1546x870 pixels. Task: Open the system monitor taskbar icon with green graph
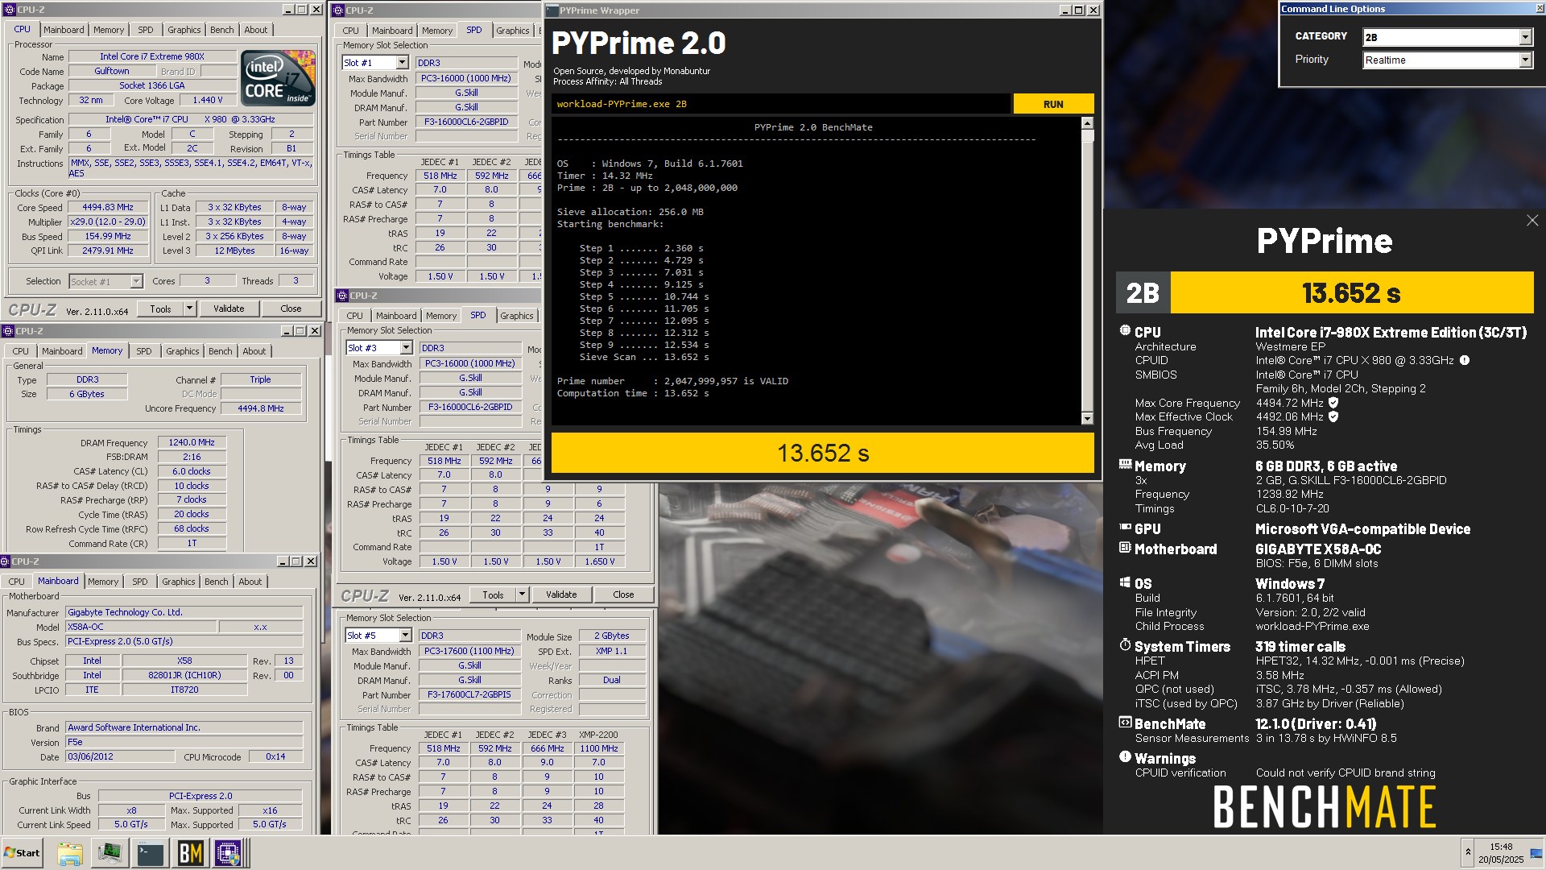click(x=110, y=852)
